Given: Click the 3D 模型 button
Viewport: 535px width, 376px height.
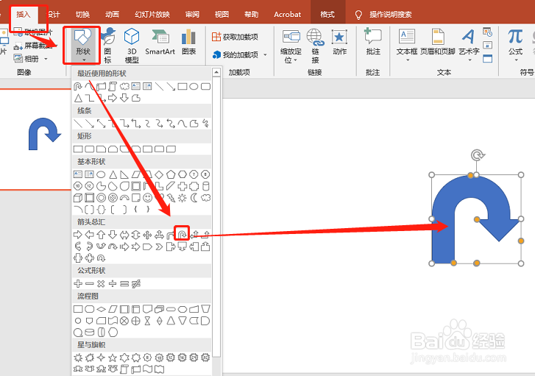Looking at the screenshot, I should [x=132, y=46].
